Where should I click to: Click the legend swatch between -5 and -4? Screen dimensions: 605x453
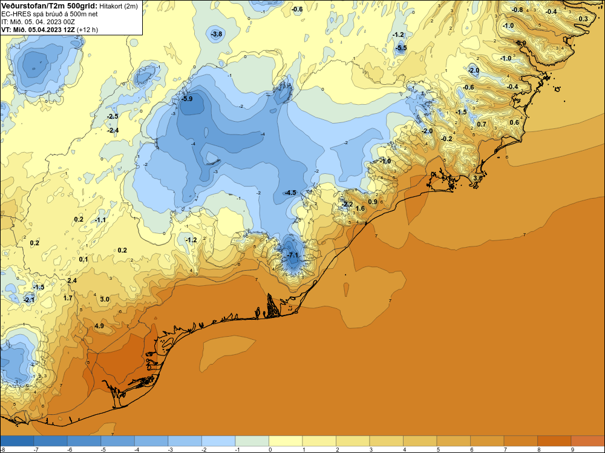118,441
